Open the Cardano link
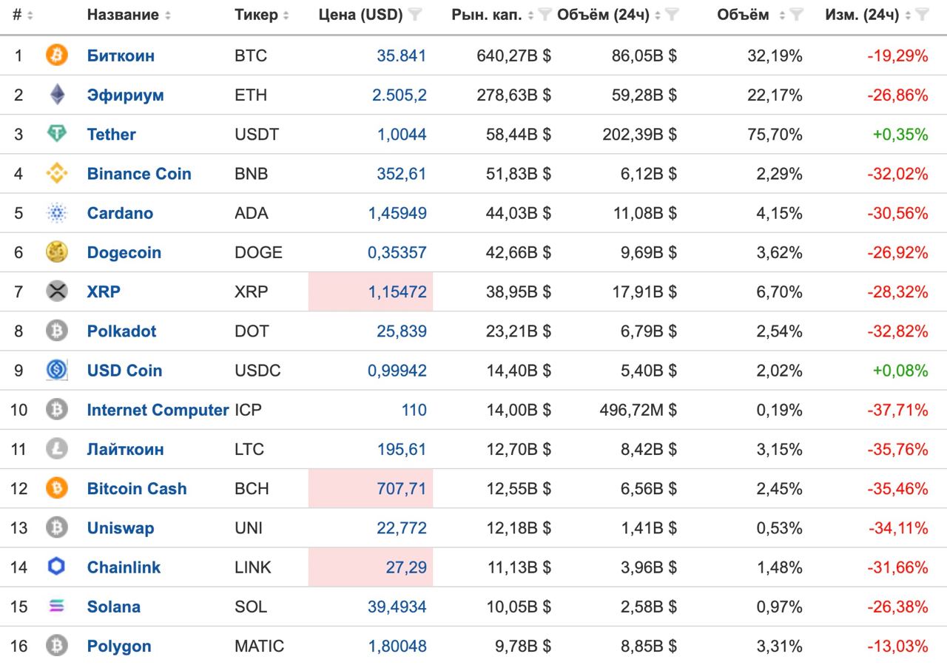This screenshot has height=665, width=947. (120, 213)
